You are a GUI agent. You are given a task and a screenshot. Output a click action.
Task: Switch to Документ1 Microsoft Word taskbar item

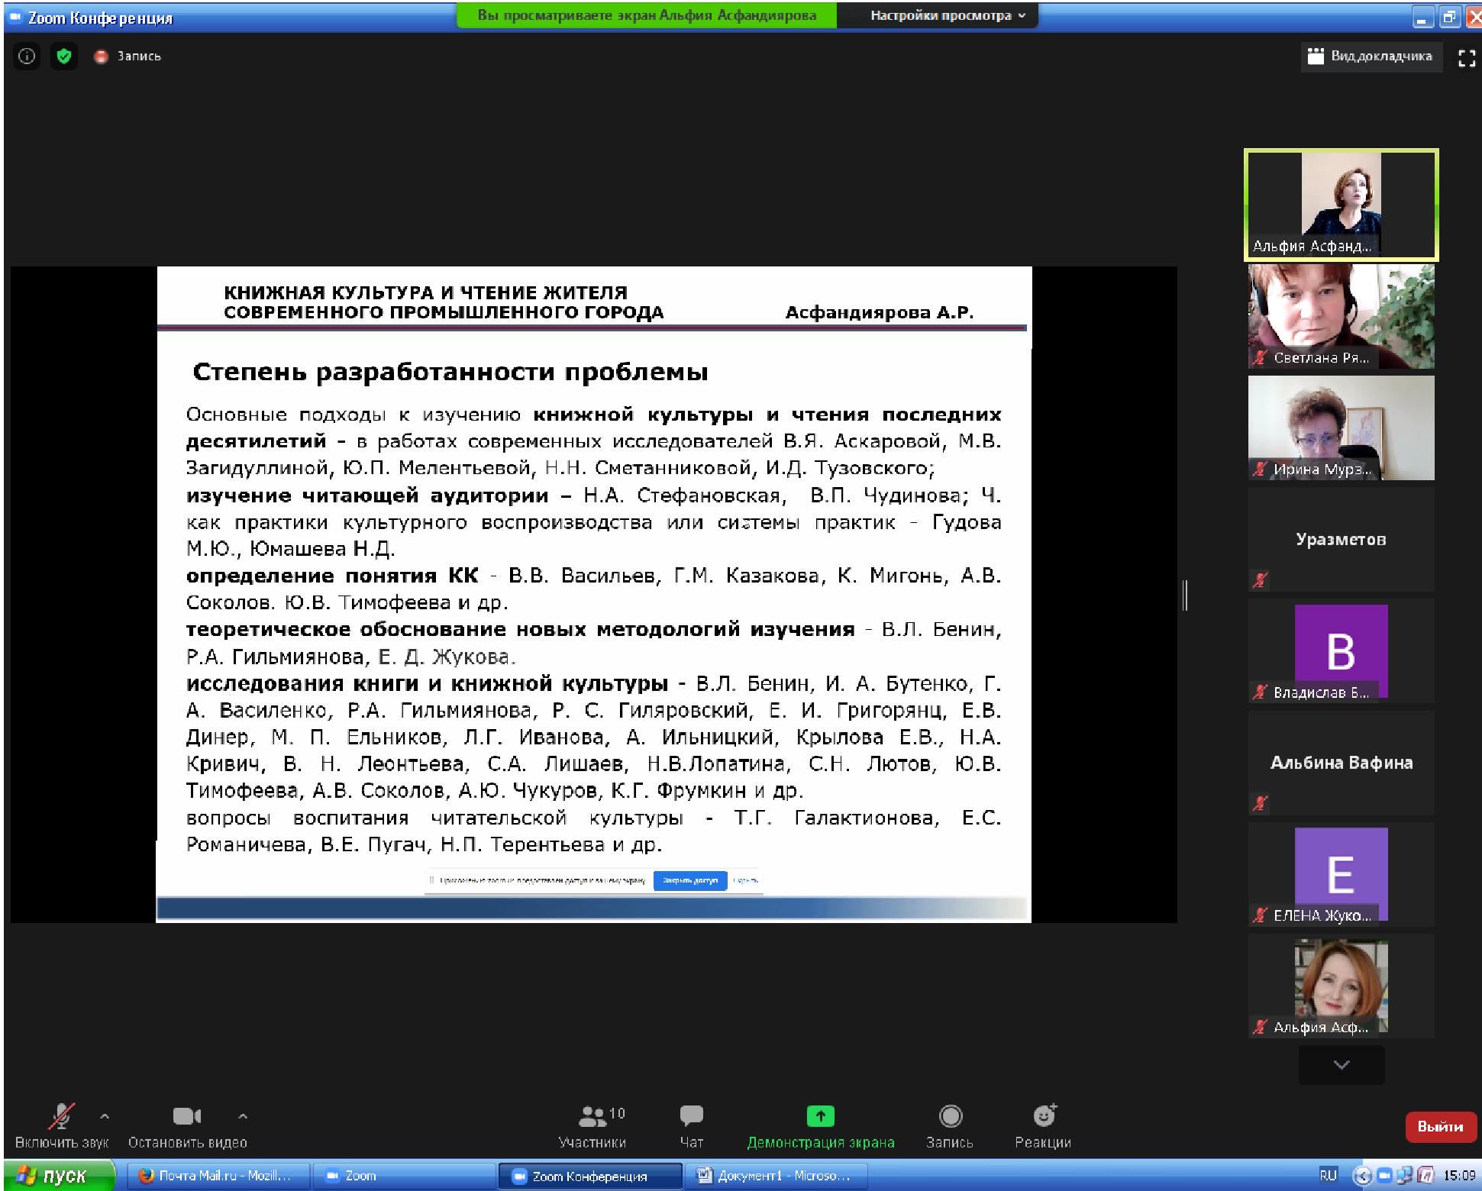click(775, 1176)
